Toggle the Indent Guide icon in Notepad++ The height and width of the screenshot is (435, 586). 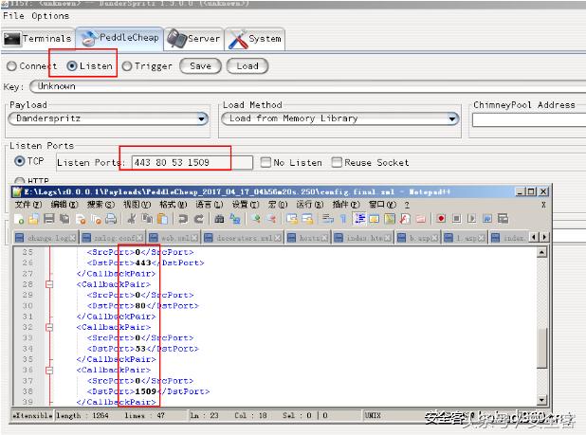click(x=359, y=219)
